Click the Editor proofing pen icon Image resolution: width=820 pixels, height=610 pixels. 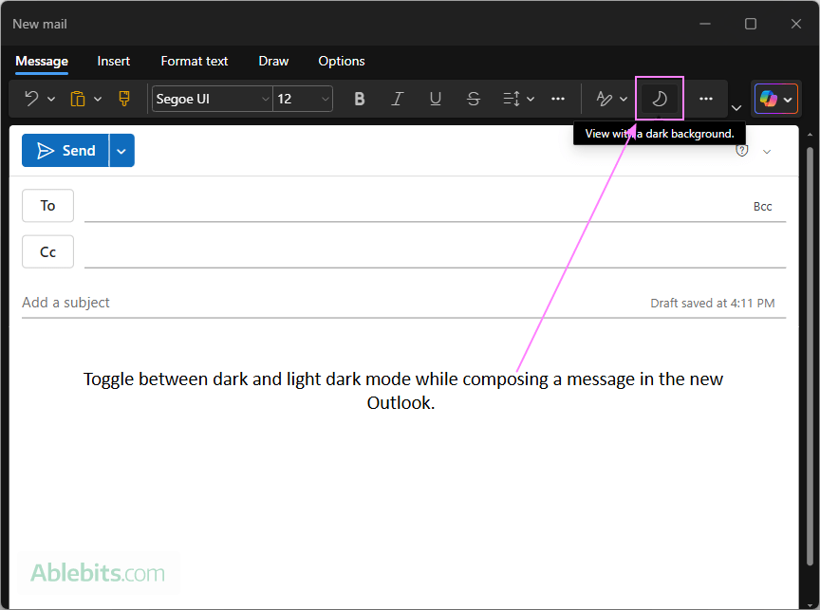click(x=604, y=99)
